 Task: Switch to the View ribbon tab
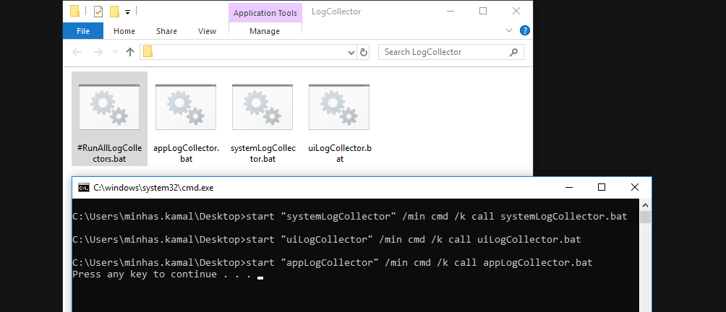click(x=207, y=31)
